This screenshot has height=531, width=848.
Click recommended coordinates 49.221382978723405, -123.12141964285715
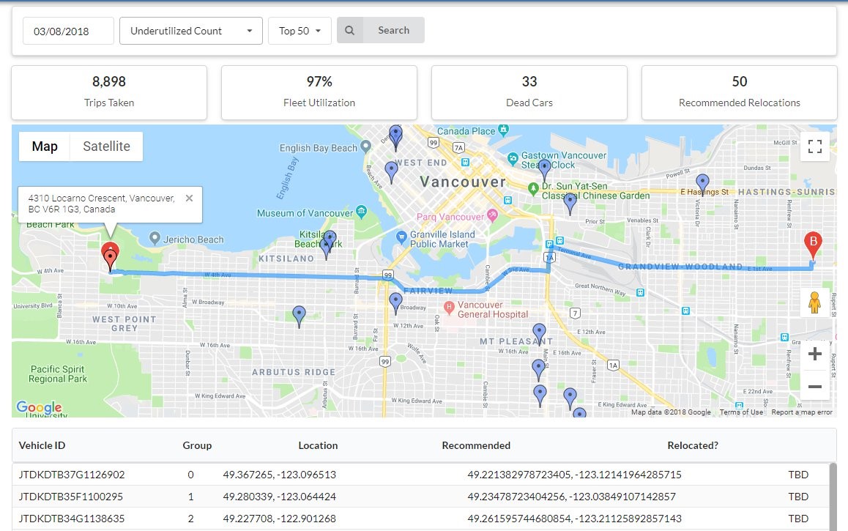tap(574, 475)
